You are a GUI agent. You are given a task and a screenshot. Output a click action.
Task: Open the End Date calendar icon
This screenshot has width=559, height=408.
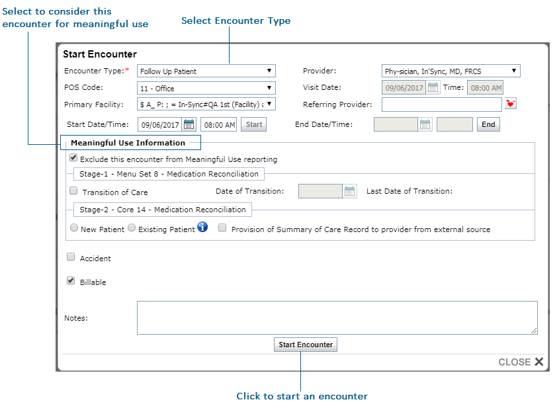(x=425, y=124)
